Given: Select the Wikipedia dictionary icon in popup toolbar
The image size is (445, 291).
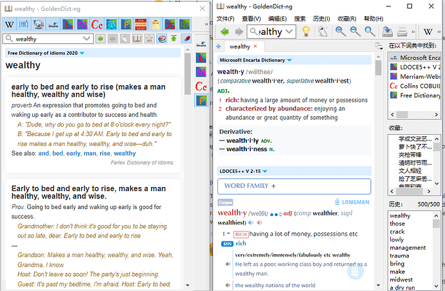Looking at the screenshot, I should [x=10, y=25].
